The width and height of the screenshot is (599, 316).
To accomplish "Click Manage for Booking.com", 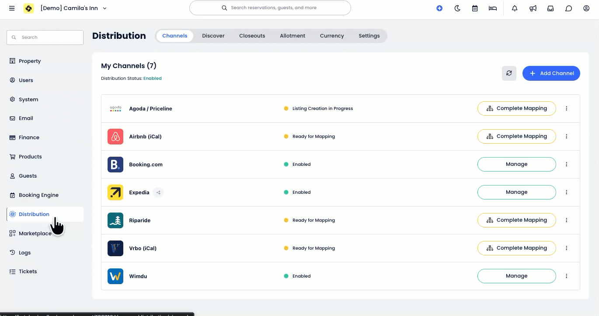I will click(517, 164).
